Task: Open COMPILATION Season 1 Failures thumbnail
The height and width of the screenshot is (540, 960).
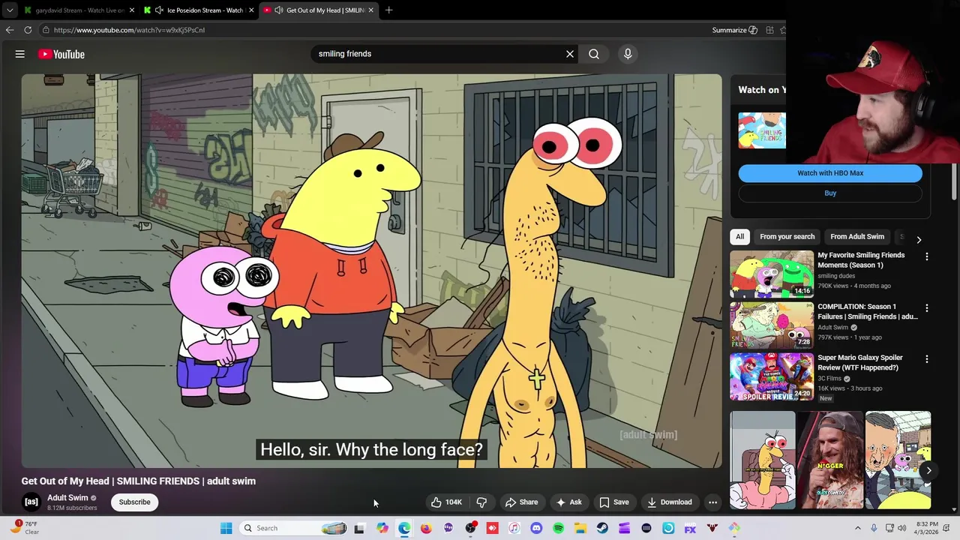Action: click(772, 325)
